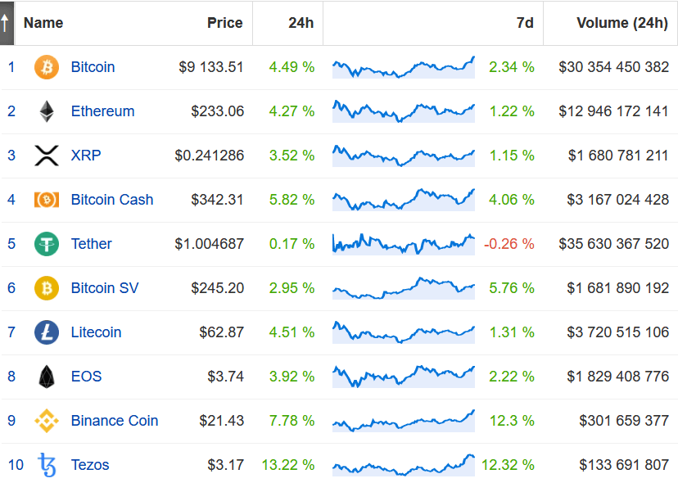Click the blue Tezos logo icon

point(47,465)
